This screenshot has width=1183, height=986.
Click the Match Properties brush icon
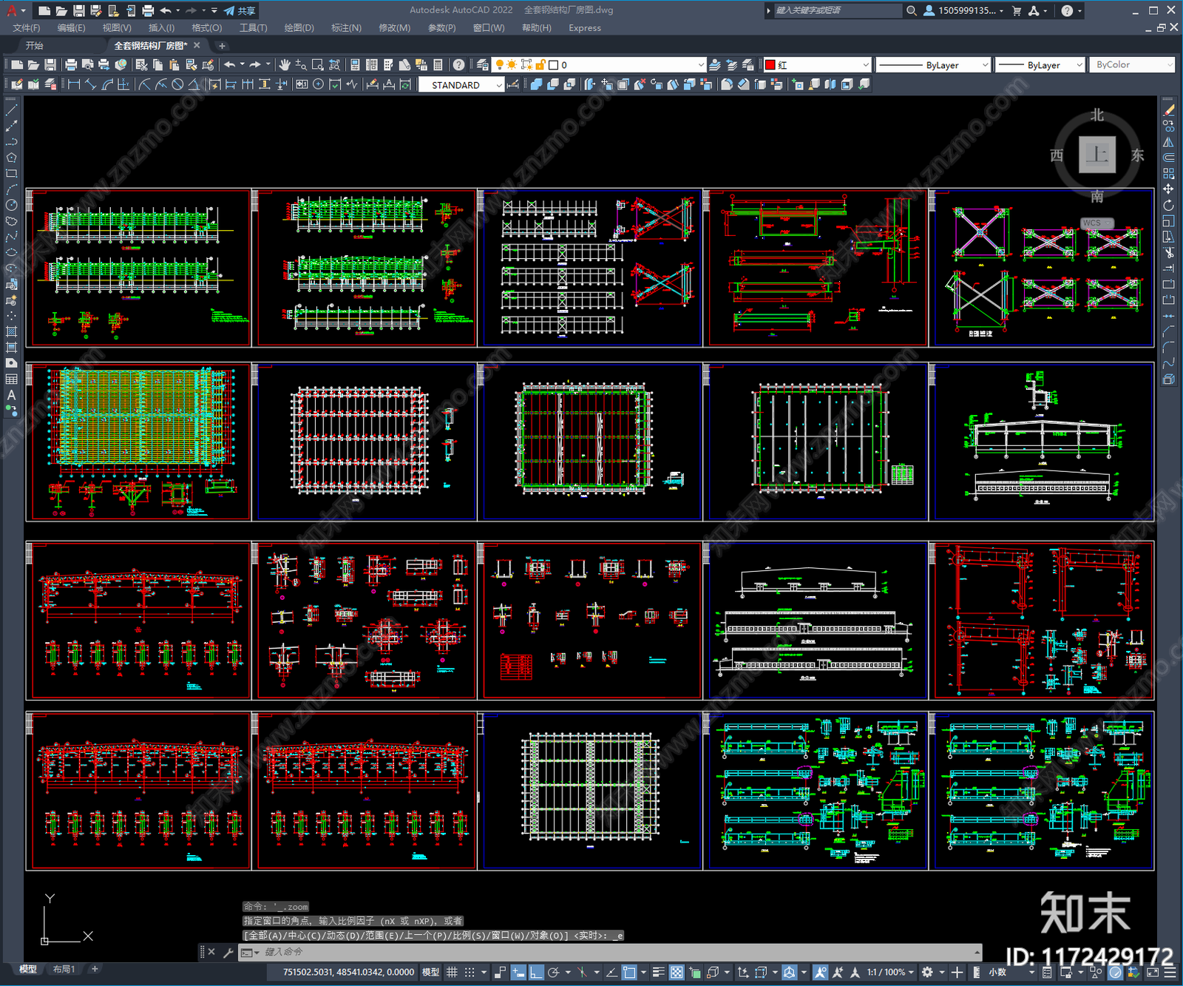pos(209,65)
